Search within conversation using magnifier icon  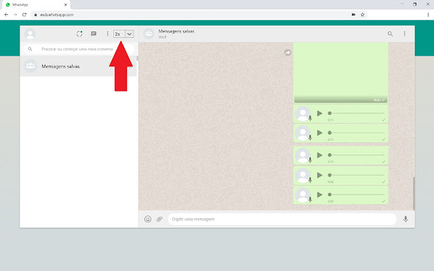click(x=390, y=34)
